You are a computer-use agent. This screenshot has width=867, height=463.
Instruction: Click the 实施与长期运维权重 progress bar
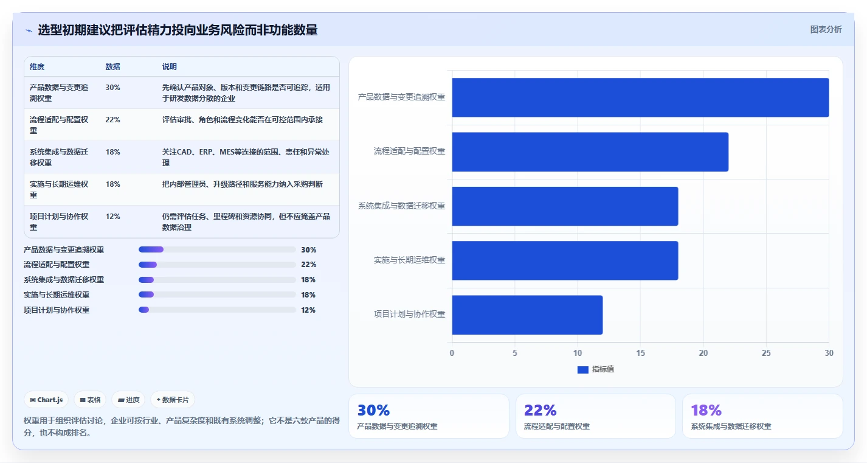coord(217,295)
